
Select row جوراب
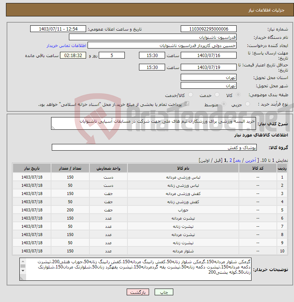150,210
